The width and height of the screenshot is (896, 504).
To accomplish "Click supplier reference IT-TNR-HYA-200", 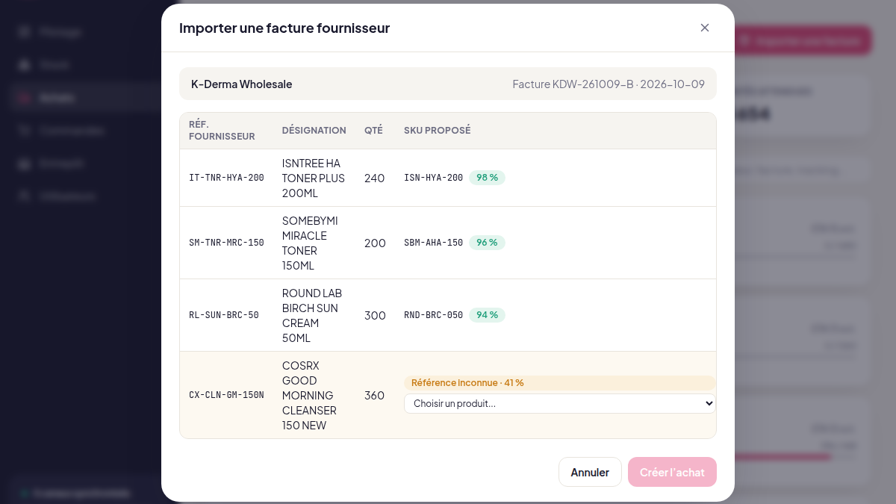I will coord(226,178).
